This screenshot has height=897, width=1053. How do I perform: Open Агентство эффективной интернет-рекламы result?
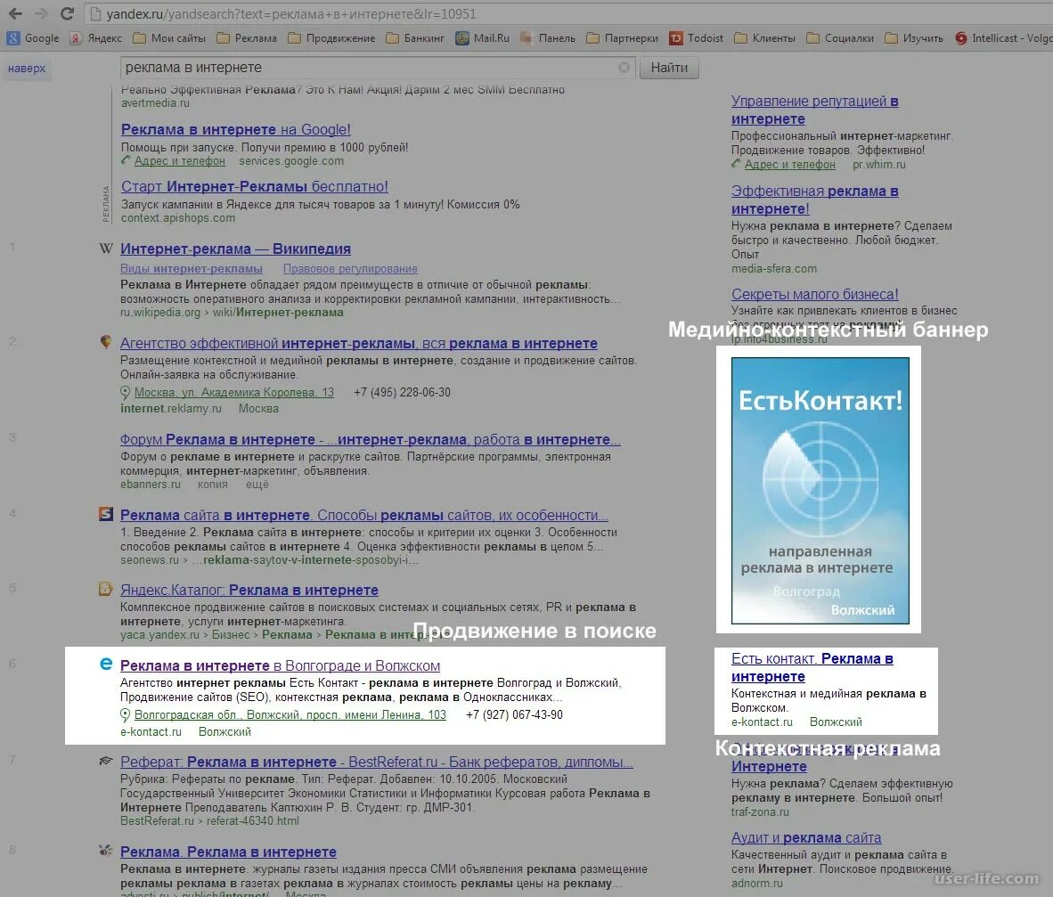pyautogui.click(x=359, y=344)
